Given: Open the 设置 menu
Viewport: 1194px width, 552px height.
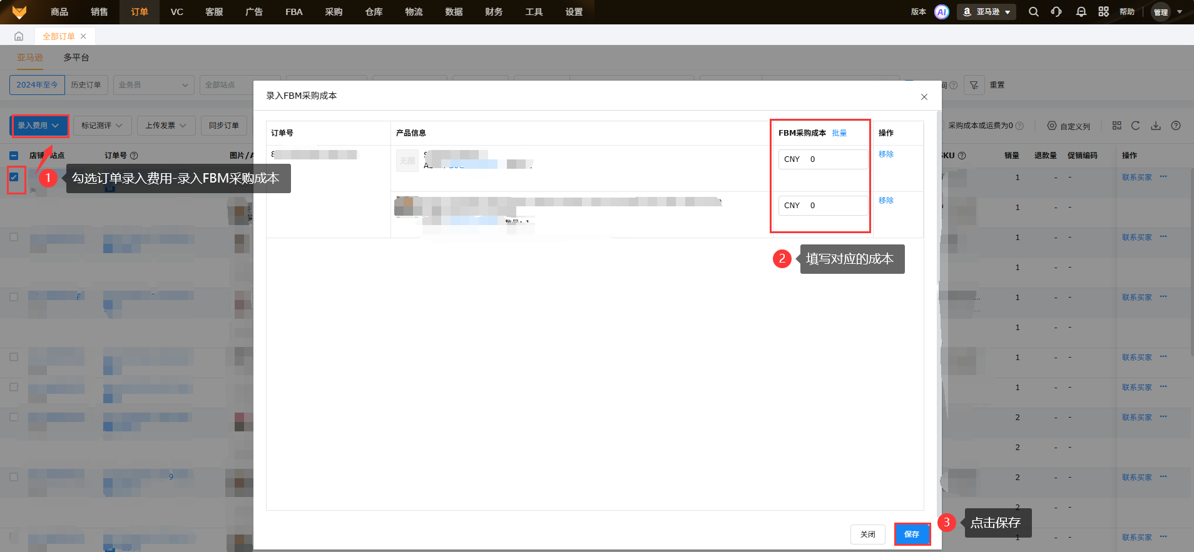Looking at the screenshot, I should pyautogui.click(x=574, y=12).
